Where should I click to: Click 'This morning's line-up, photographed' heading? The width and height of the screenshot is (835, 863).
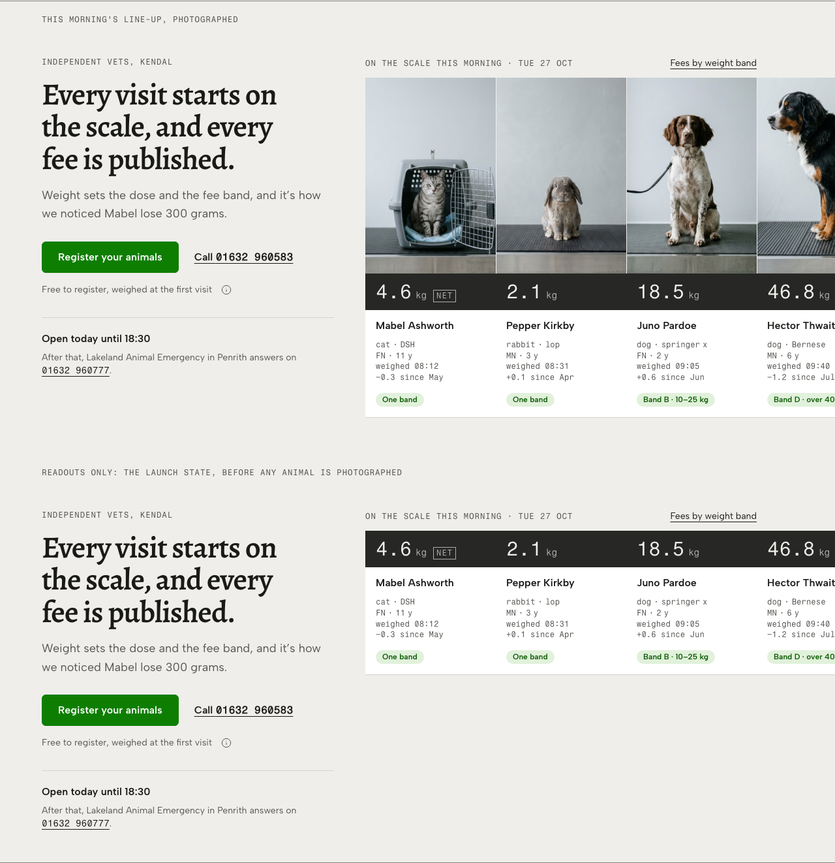pyautogui.click(x=140, y=20)
